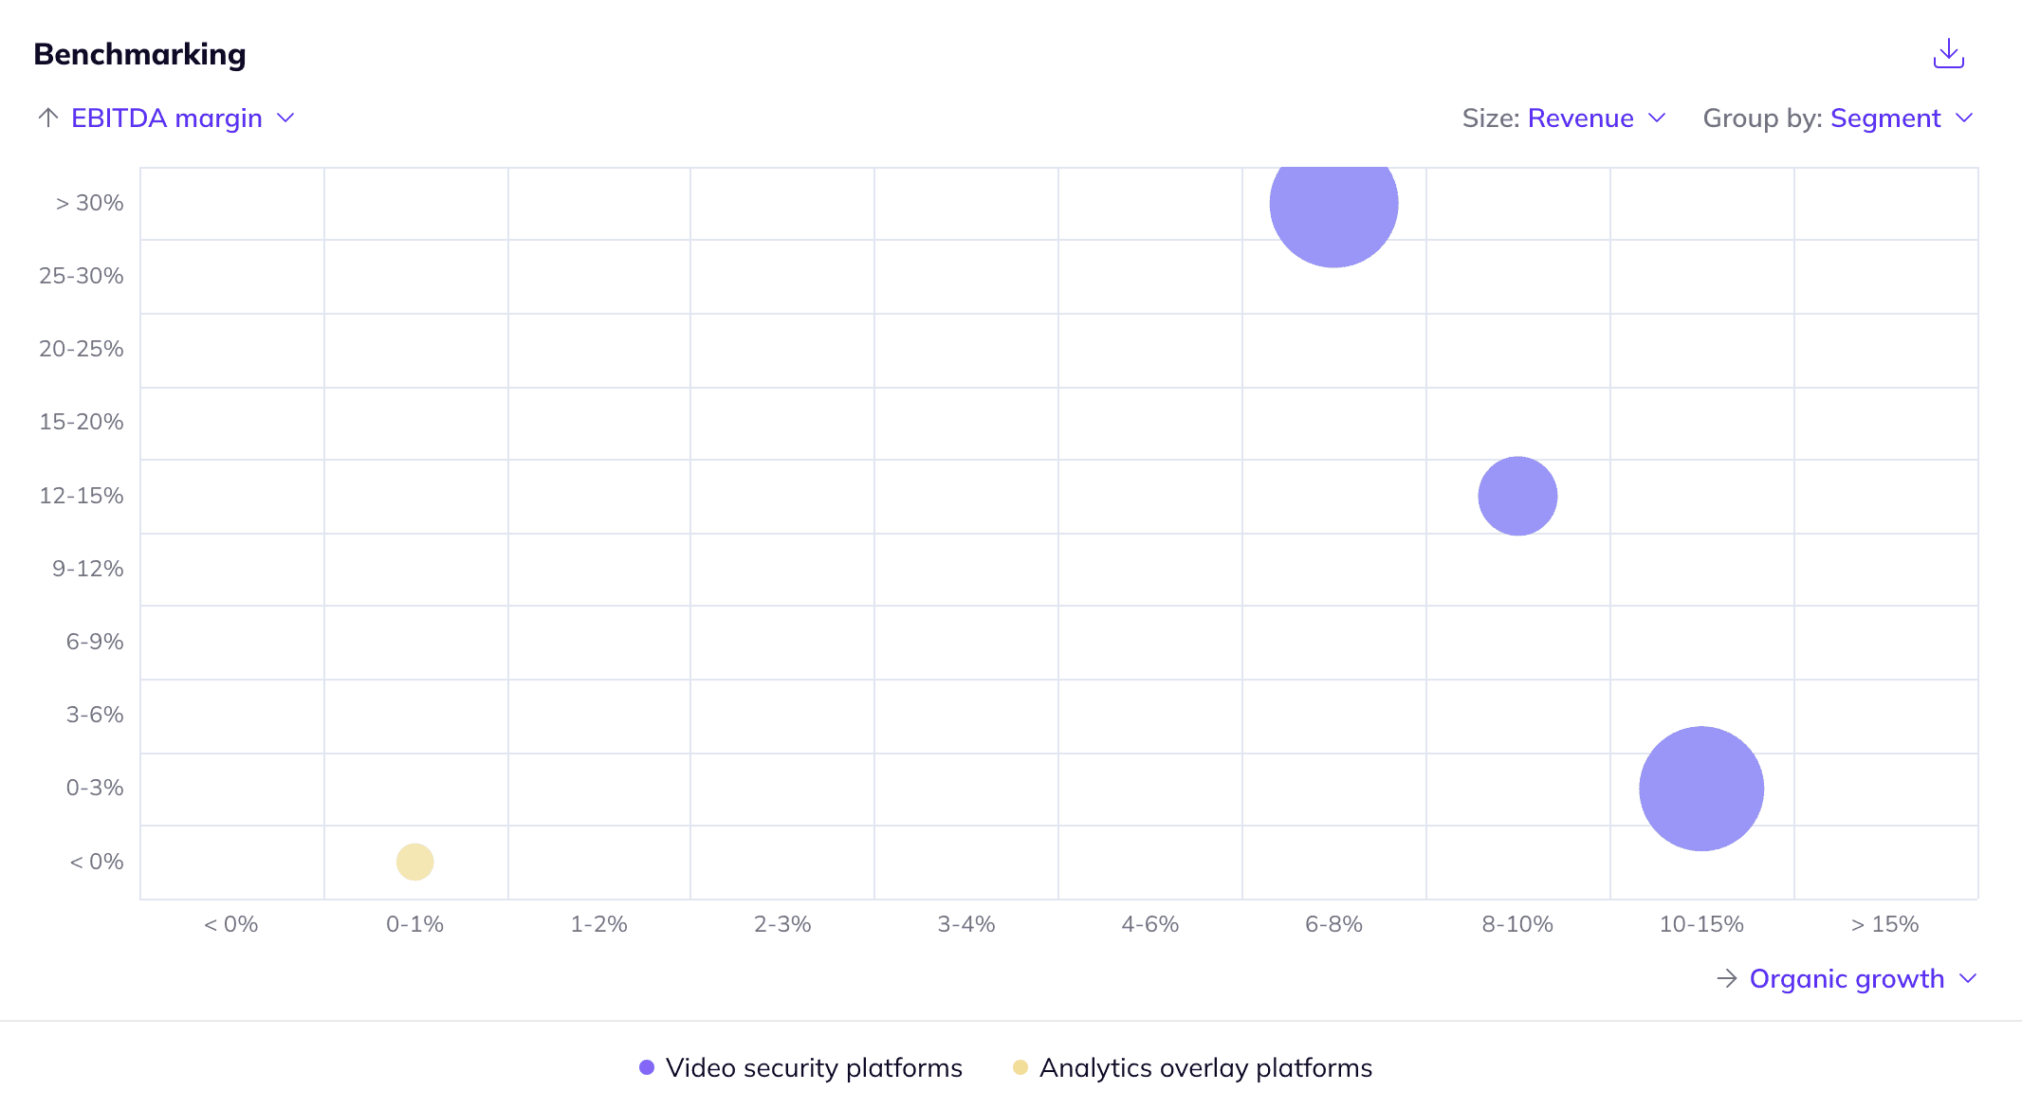Click the right arrow beside Organic growth
The image size is (2022, 1109).
coord(1726,978)
